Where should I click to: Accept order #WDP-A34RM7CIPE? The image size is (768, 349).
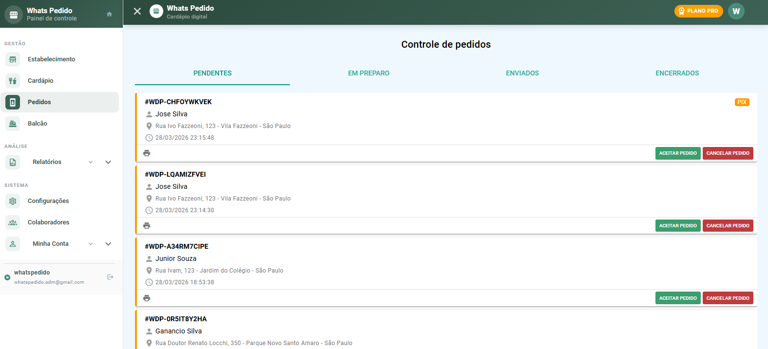coord(678,298)
